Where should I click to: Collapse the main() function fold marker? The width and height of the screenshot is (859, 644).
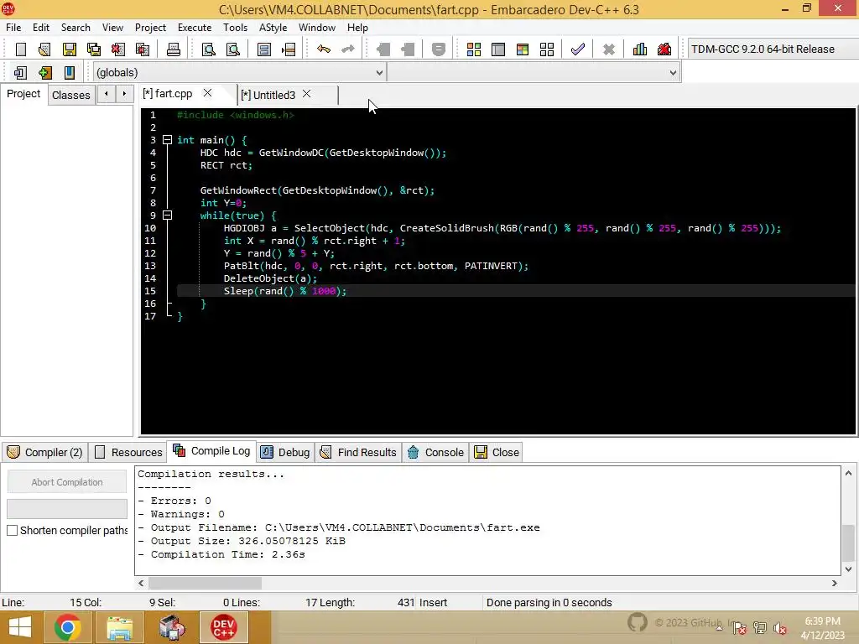[x=168, y=140]
